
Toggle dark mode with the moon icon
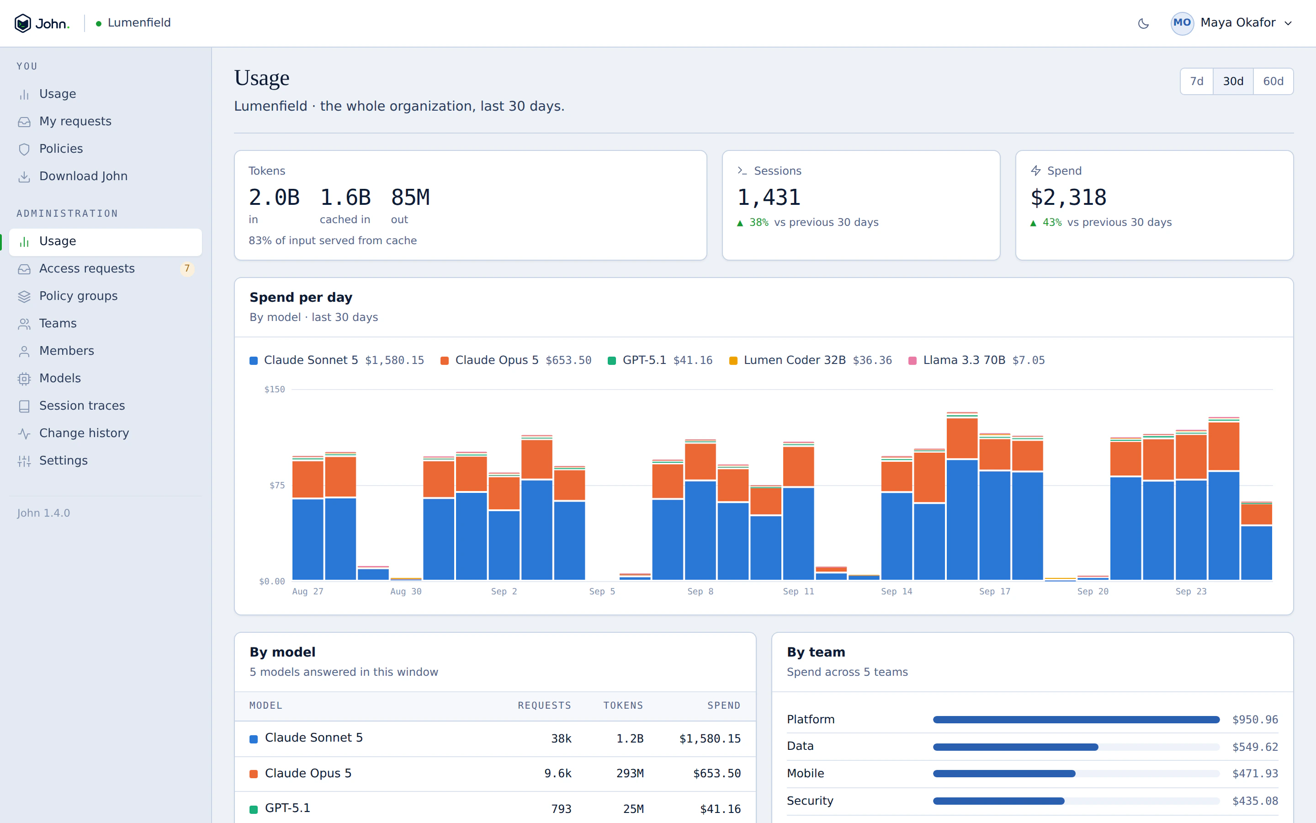1143,23
